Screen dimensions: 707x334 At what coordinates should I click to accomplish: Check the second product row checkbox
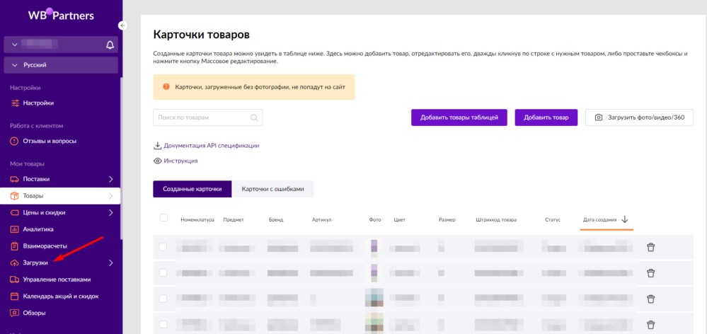coord(163,272)
